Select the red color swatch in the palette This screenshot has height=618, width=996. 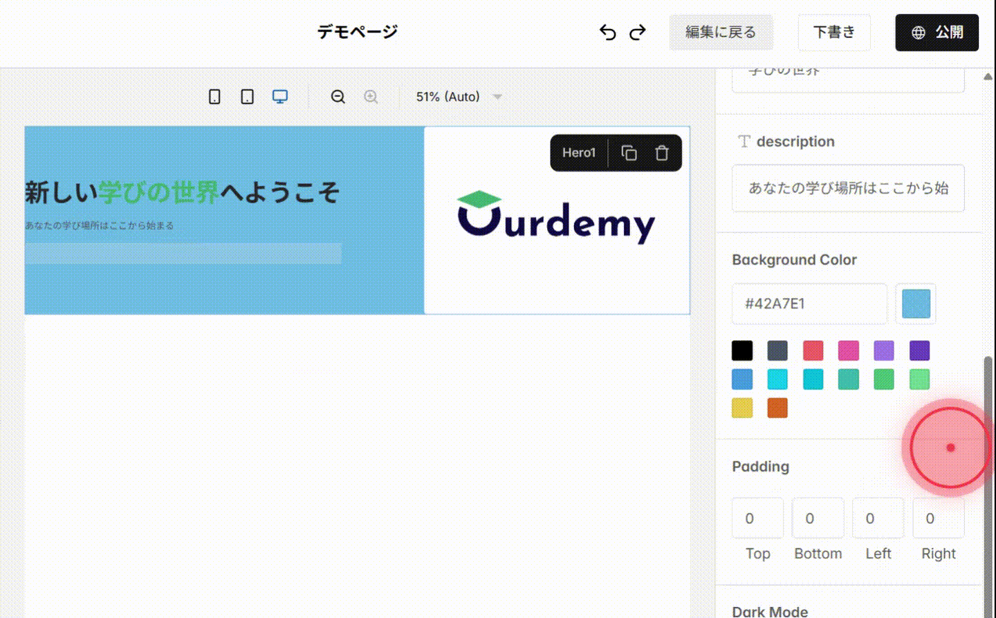coord(813,350)
